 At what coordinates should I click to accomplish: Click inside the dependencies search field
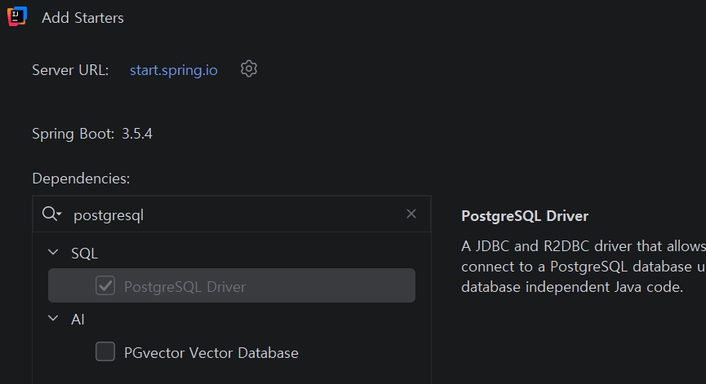point(229,214)
